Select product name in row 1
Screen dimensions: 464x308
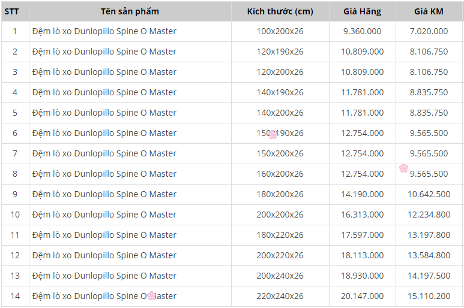[104, 31]
